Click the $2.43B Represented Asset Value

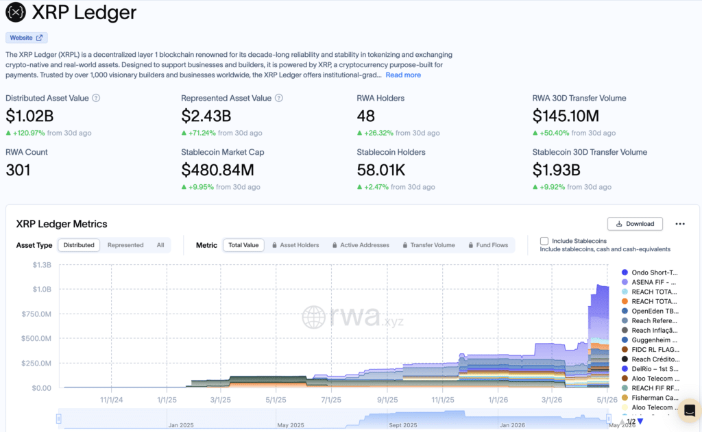tap(206, 116)
